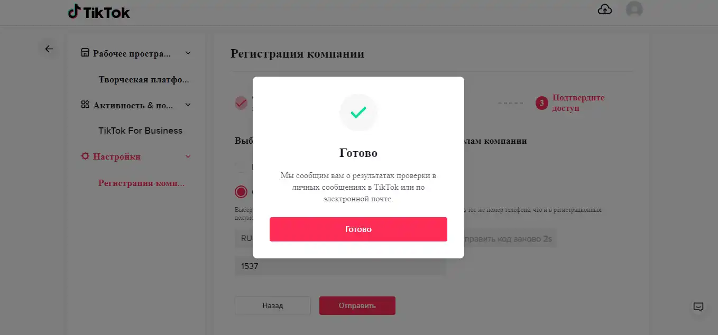This screenshot has width=718, height=335.
Task: Open the profile avatar menu
Action: tap(634, 10)
